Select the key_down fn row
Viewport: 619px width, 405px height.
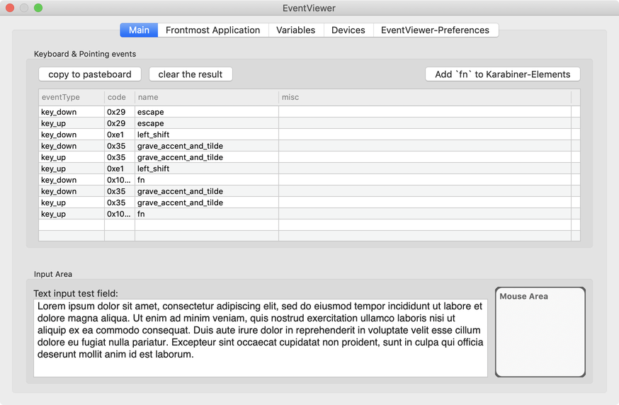pyautogui.click(x=309, y=180)
